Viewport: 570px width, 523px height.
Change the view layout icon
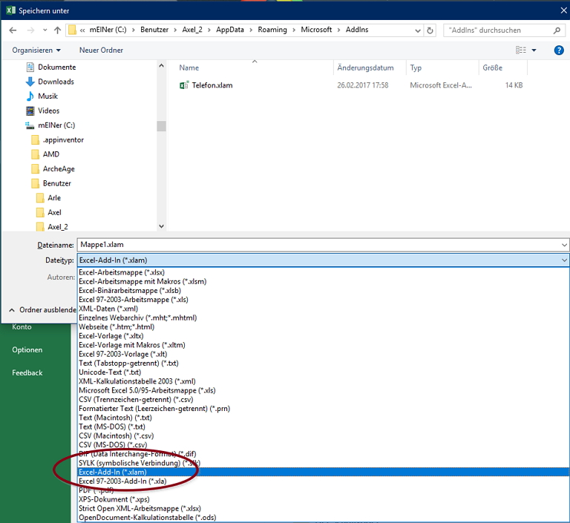[521, 50]
